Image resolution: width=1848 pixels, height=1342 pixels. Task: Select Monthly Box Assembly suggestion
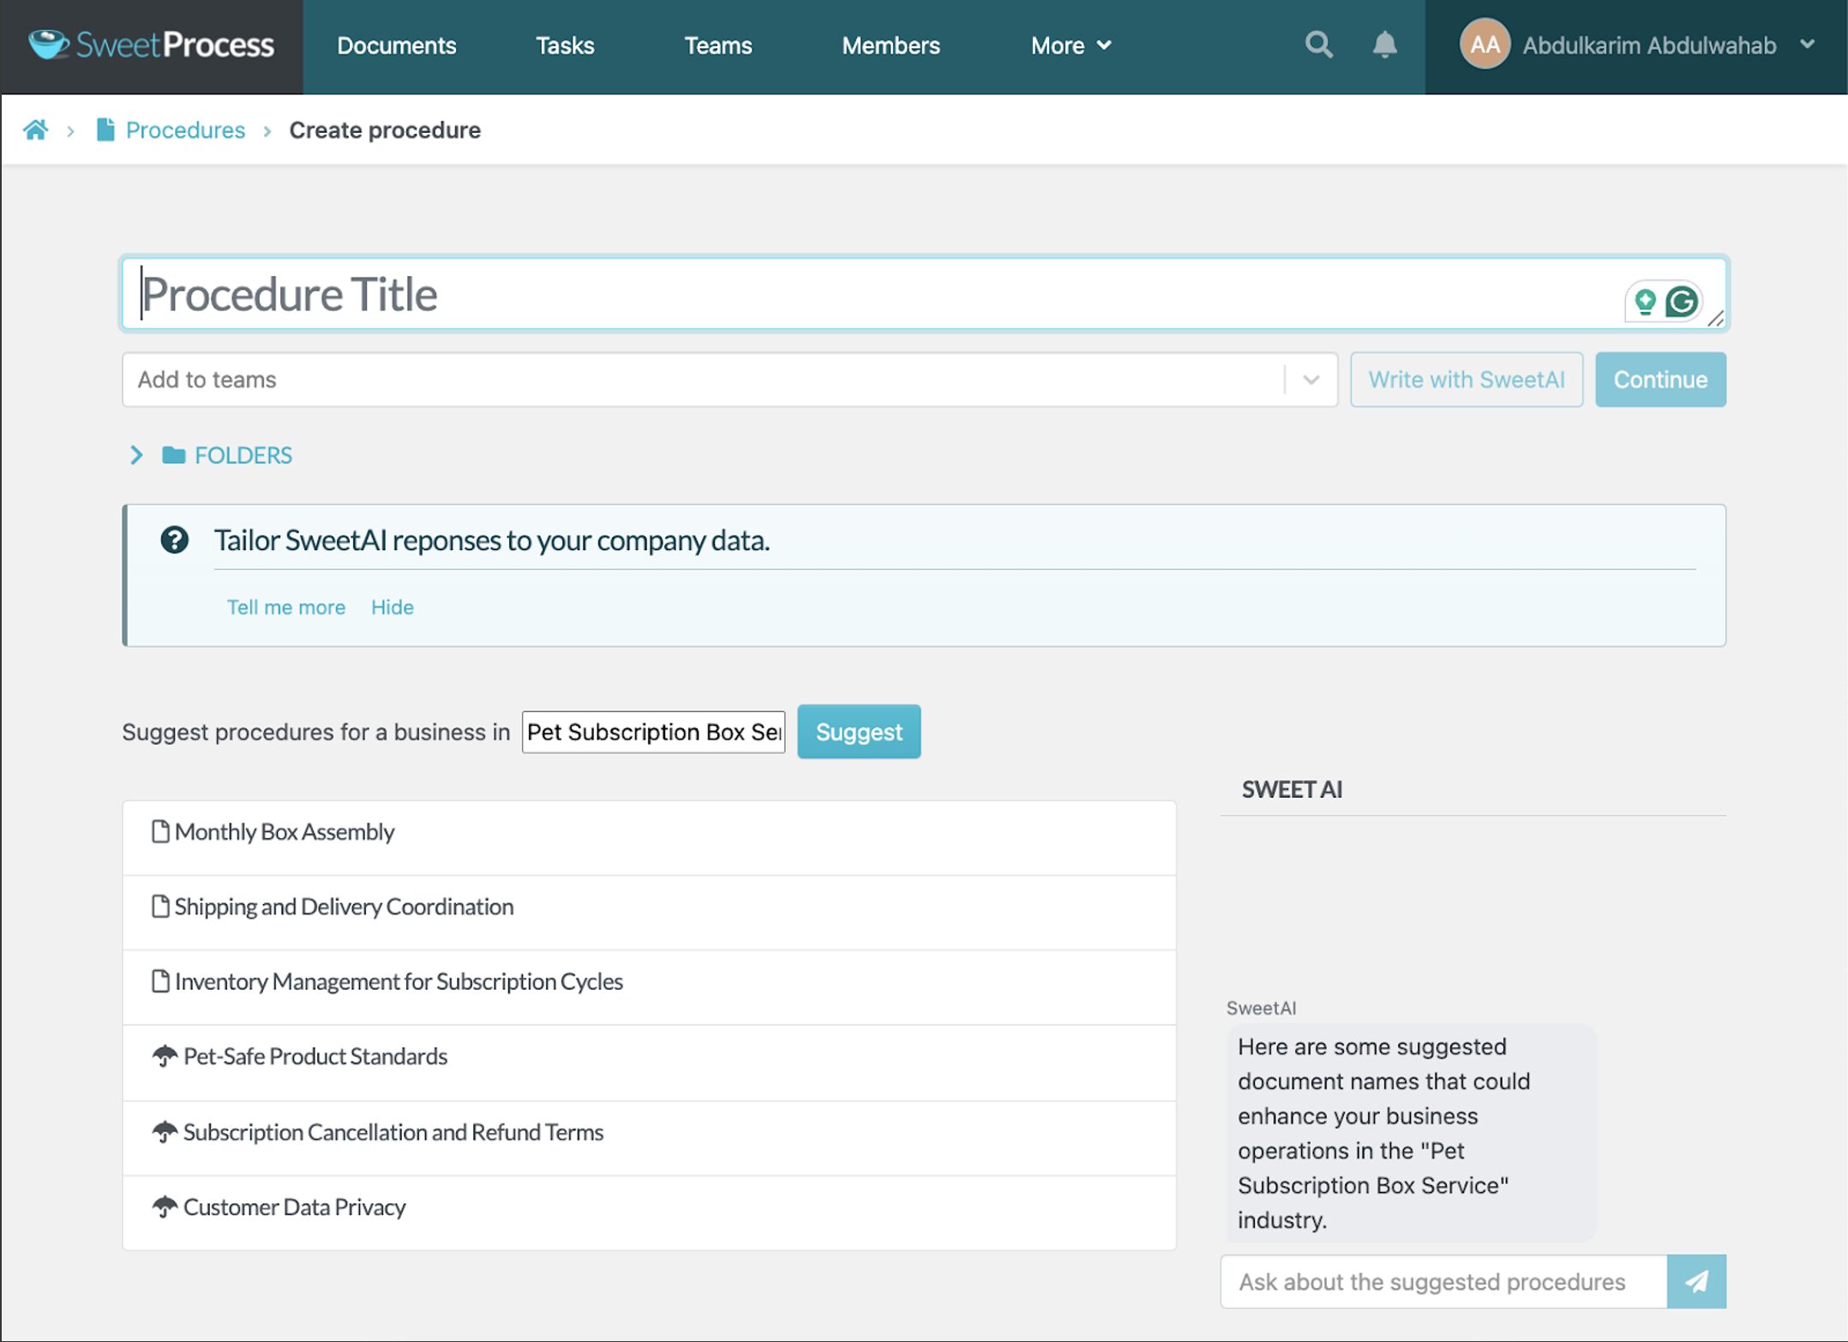click(x=649, y=837)
